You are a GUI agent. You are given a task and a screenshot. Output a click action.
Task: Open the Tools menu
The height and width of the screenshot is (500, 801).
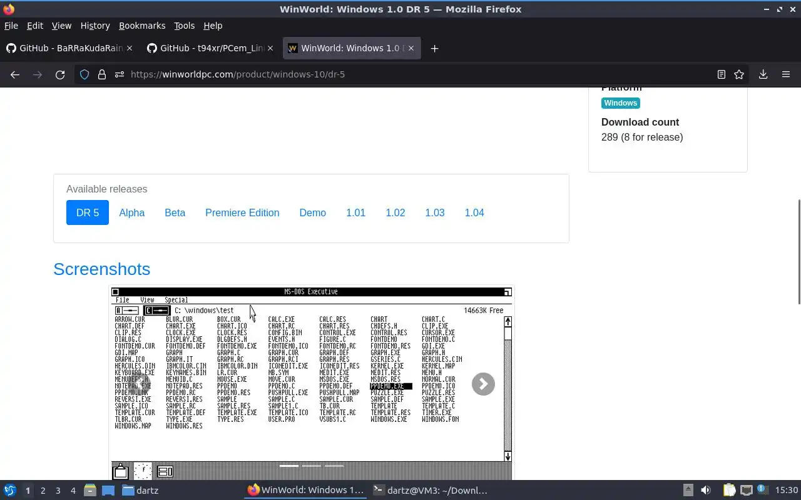click(184, 26)
